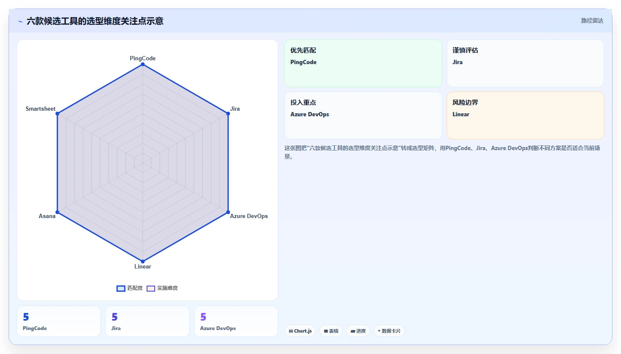Click the PingCode data point on radar
Viewport: 621px width, 354px height.
[x=143, y=65]
